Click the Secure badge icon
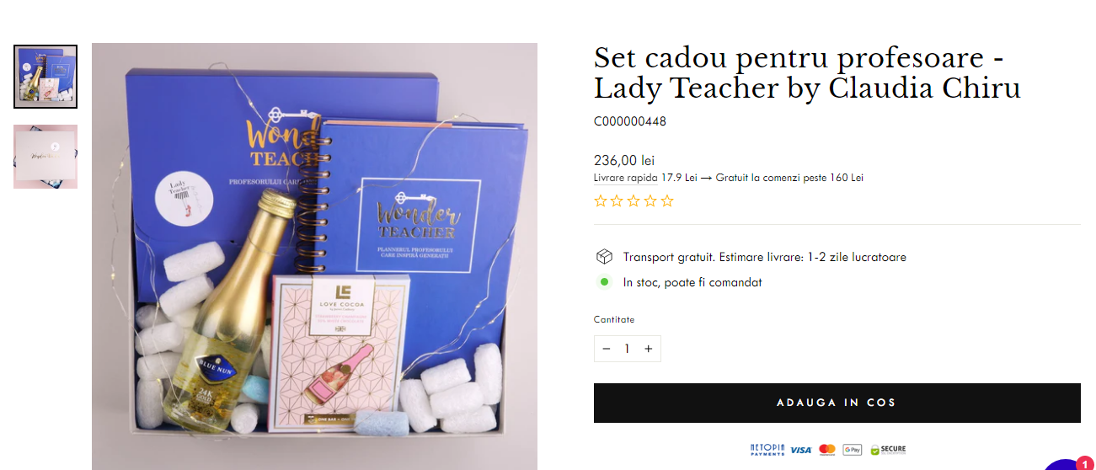The height and width of the screenshot is (470, 1096). (x=888, y=450)
